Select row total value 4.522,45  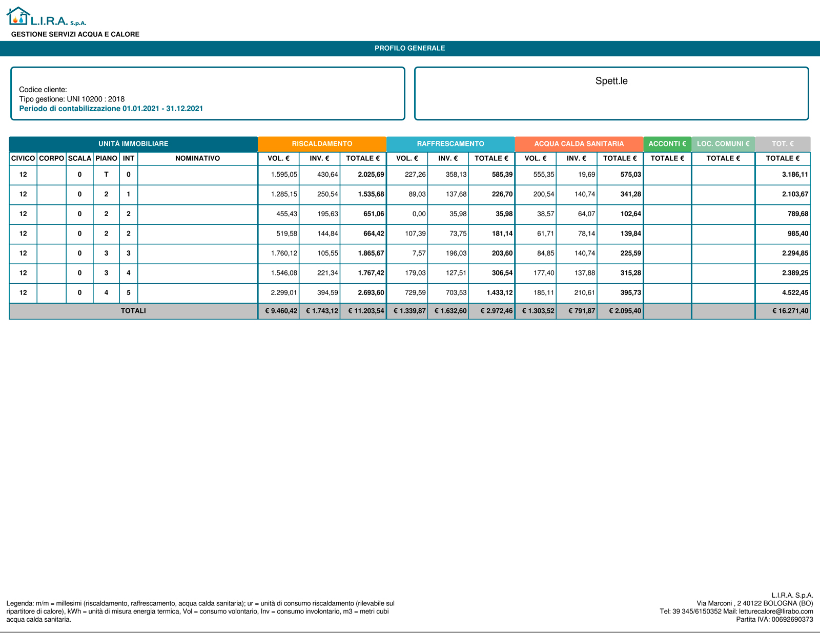794,293
